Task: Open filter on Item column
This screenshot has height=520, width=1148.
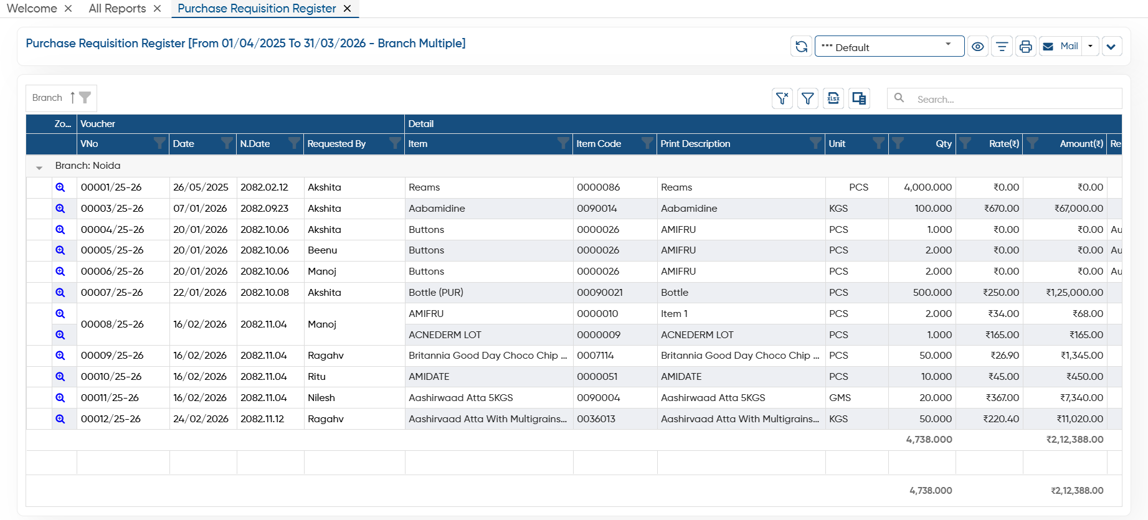Action: click(x=563, y=144)
